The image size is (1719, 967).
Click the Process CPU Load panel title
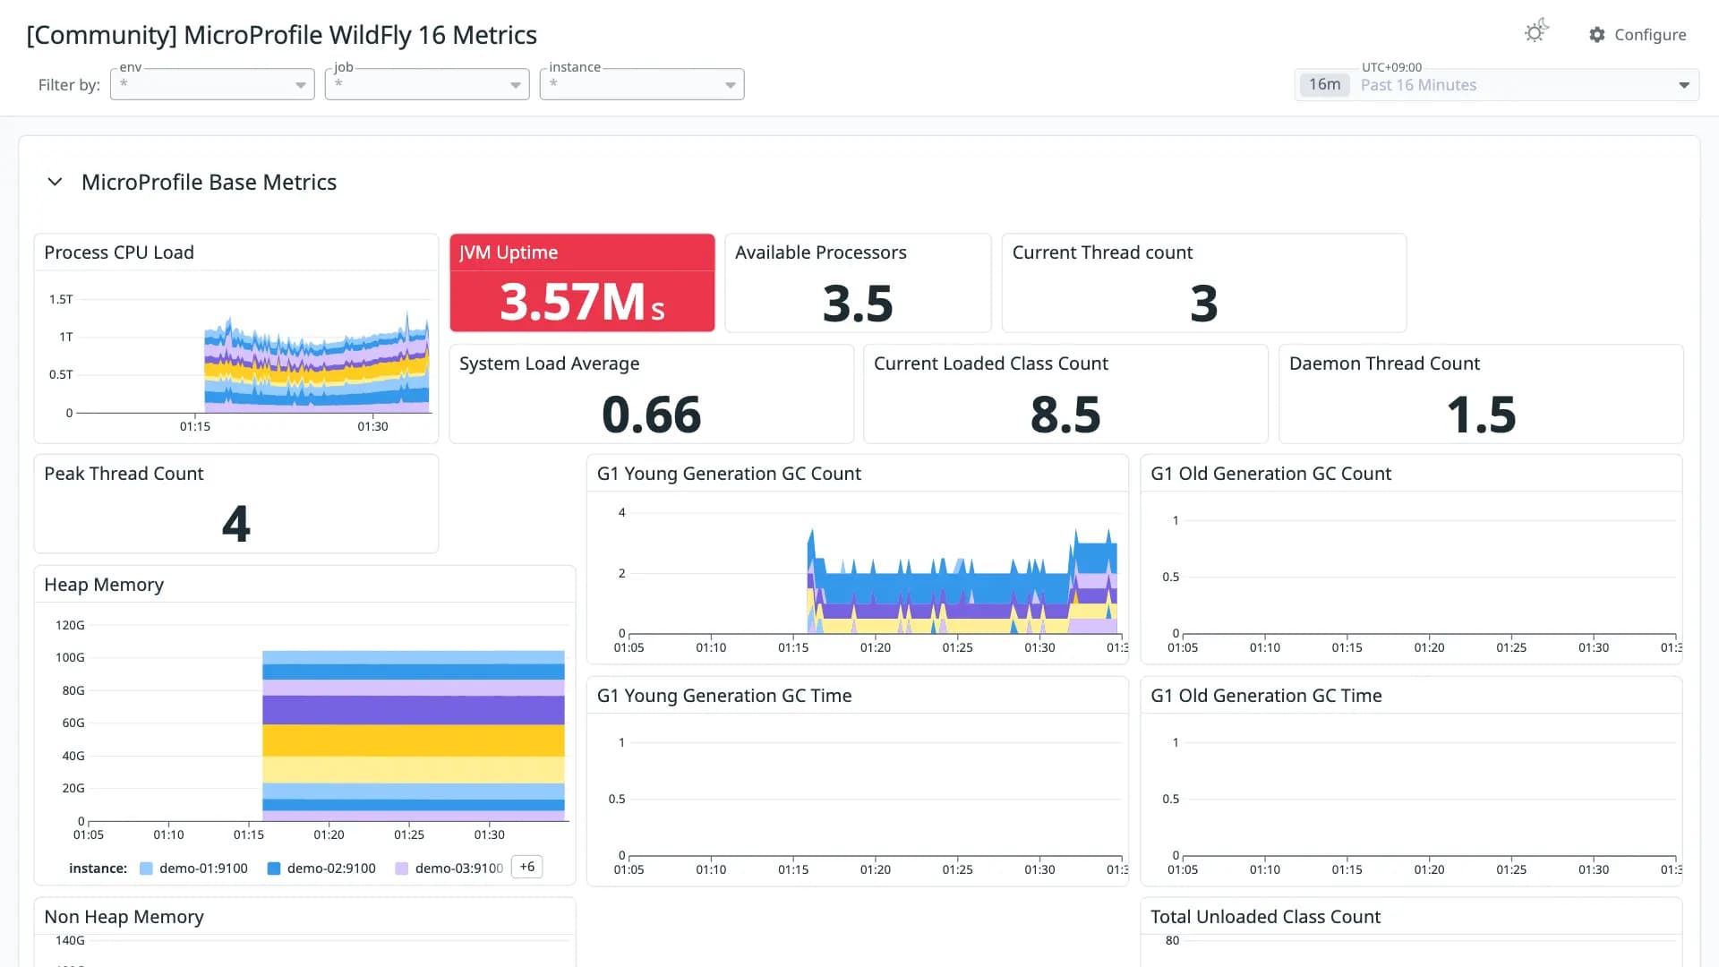[119, 252]
